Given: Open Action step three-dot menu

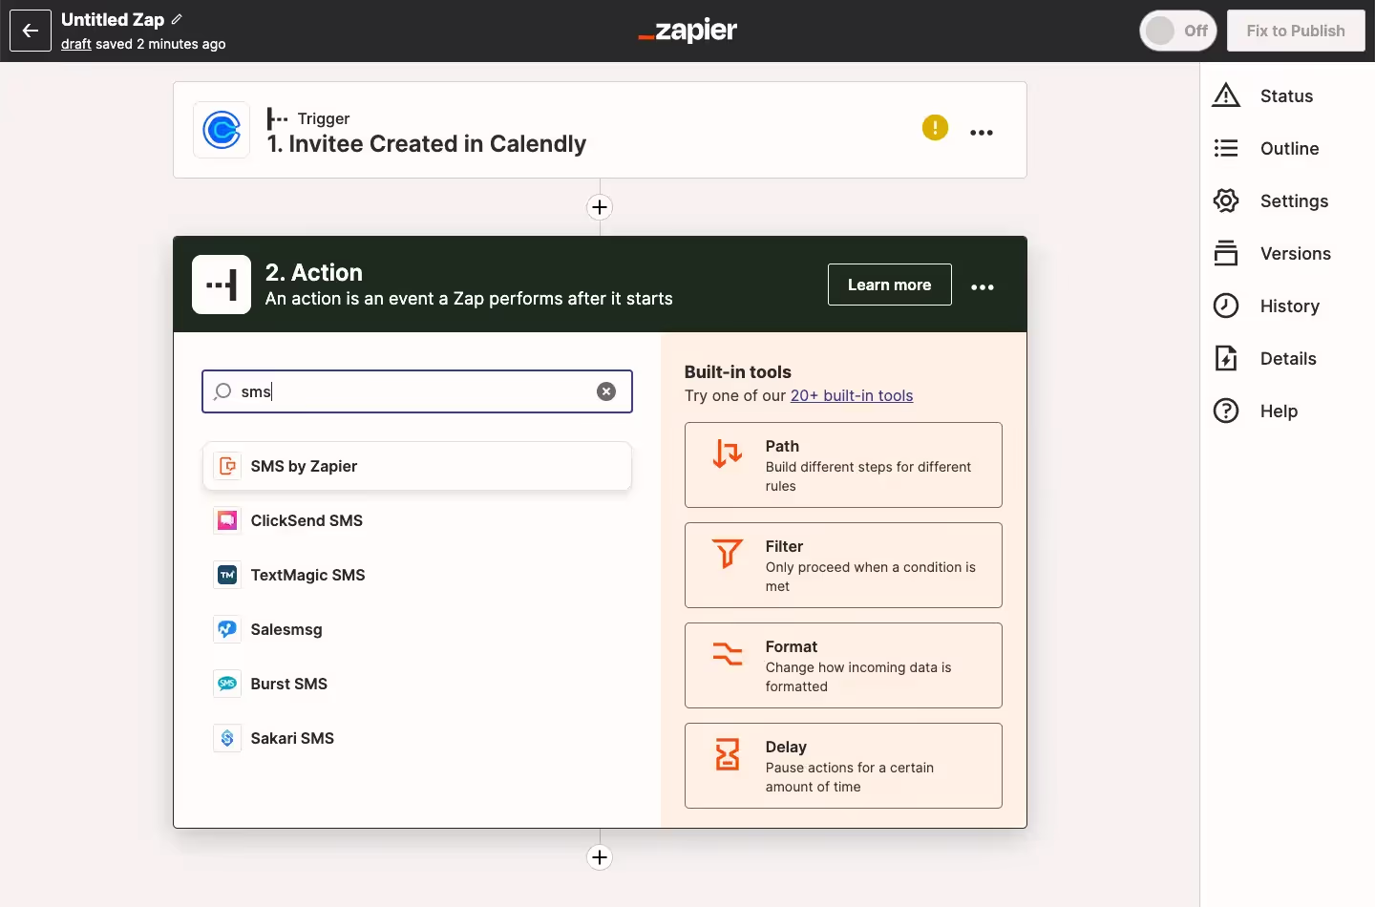Looking at the screenshot, I should [x=983, y=286].
